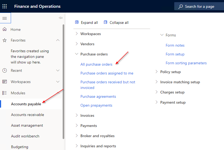Collapse the Favorites section chevron
Screen dimensions: 224x150
click(58, 40)
